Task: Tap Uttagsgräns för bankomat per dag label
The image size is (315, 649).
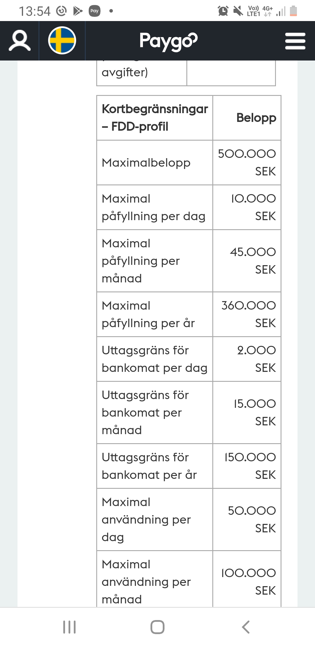Action: point(154,359)
